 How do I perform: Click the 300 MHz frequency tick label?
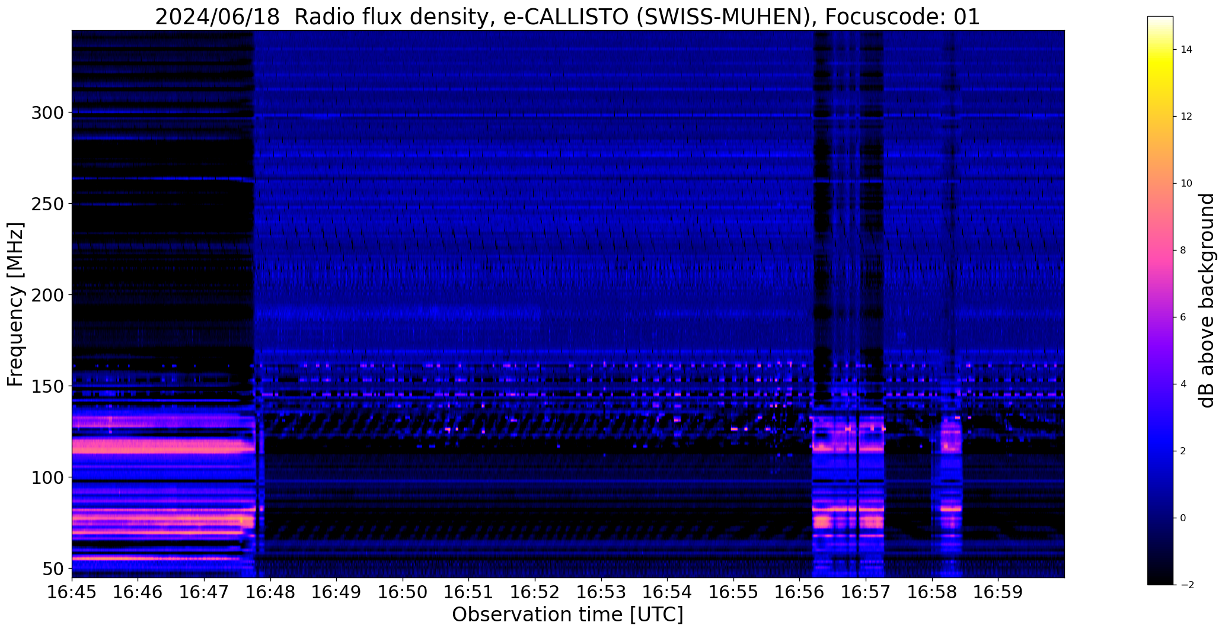click(x=49, y=113)
